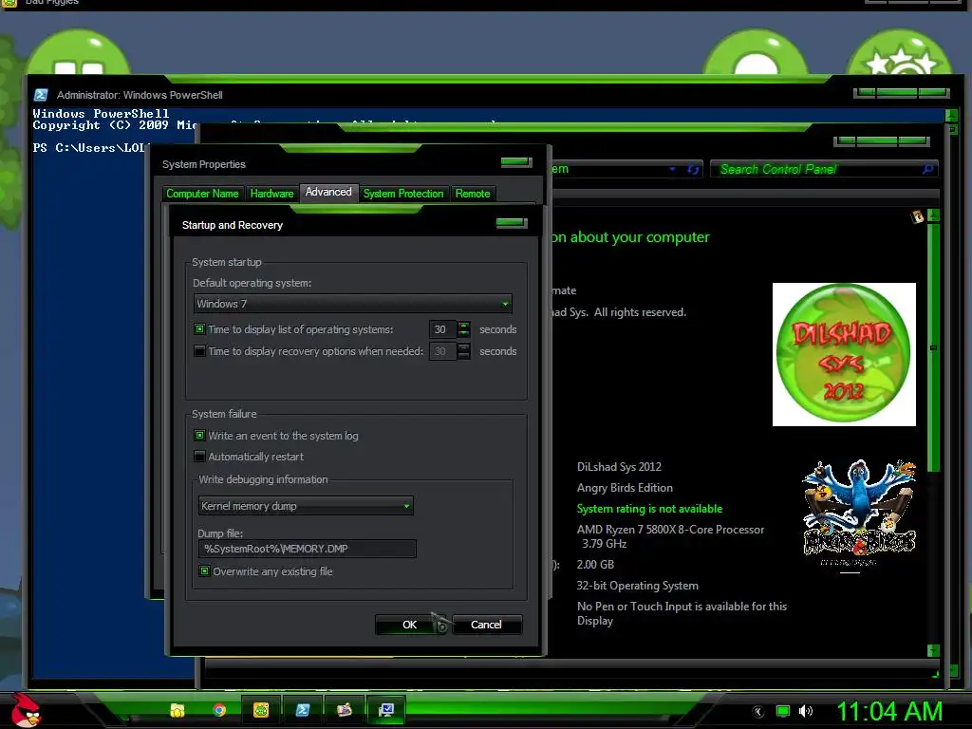This screenshot has width=972, height=729.
Task: Check 'Automatically restart' option
Action: (199, 457)
